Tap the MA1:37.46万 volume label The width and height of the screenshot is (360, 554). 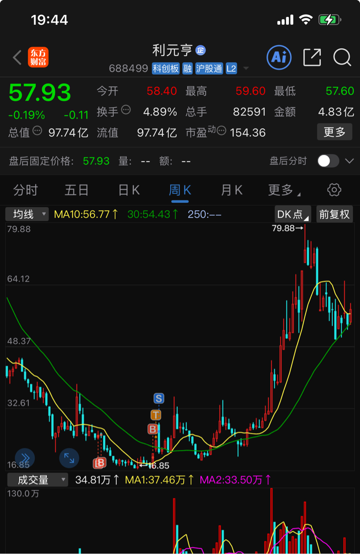pos(159,480)
